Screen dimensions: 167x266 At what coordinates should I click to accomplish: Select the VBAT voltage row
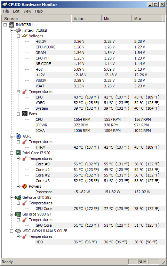(x=100, y=86)
